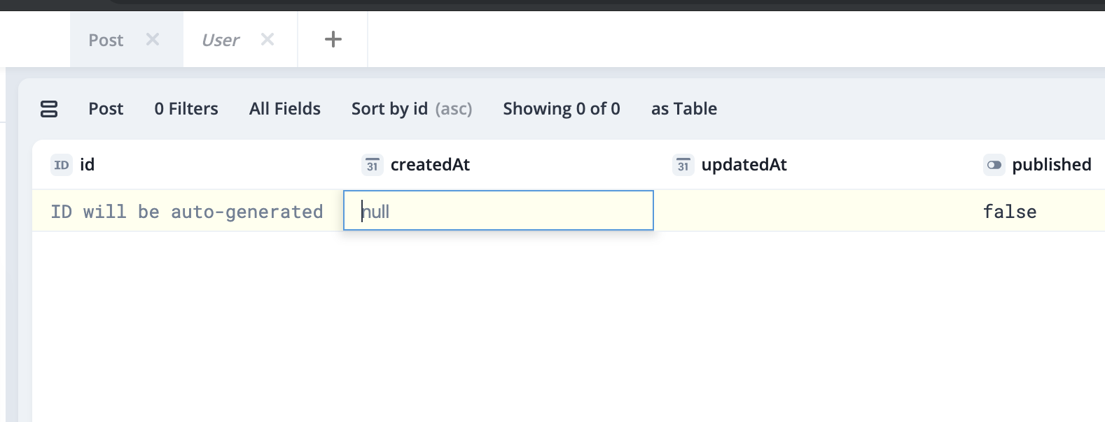Screen dimensions: 1105x422
Task: Open the models sidebar panel icon
Action: tap(49, 109)
